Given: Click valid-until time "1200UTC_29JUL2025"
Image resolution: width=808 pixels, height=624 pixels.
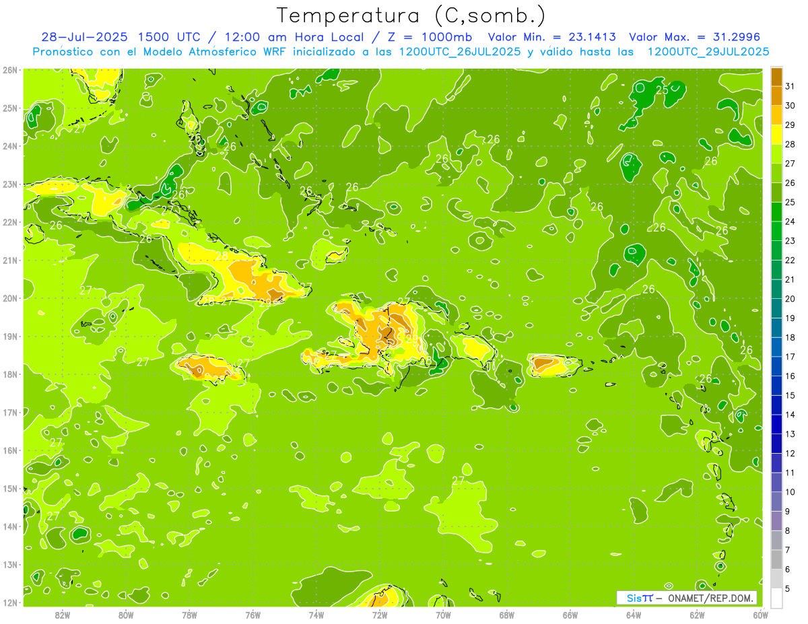Looking at the screenshot, I should pos(708,51).
